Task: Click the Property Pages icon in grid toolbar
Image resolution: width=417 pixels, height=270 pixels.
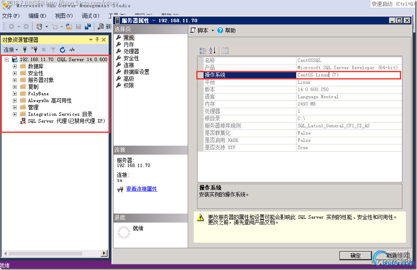Action: [x=225, y=51]
